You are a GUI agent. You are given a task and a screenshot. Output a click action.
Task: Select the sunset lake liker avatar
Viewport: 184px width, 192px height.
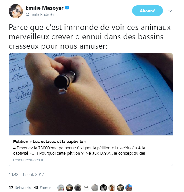[69, 188]
